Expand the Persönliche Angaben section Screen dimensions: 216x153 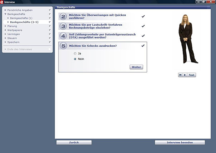click(5, 10)
